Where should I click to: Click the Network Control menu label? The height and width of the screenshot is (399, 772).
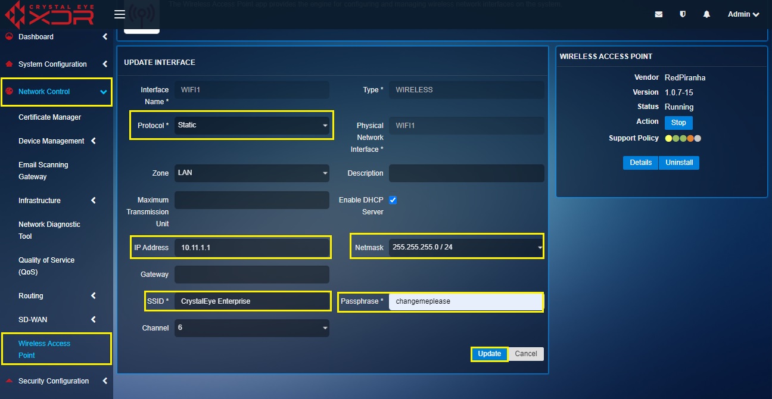[x=44, y=92]
